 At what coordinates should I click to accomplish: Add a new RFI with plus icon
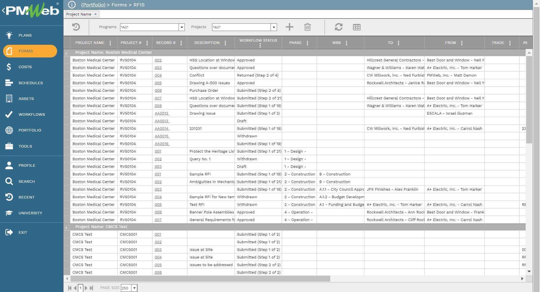pos(289,27)
